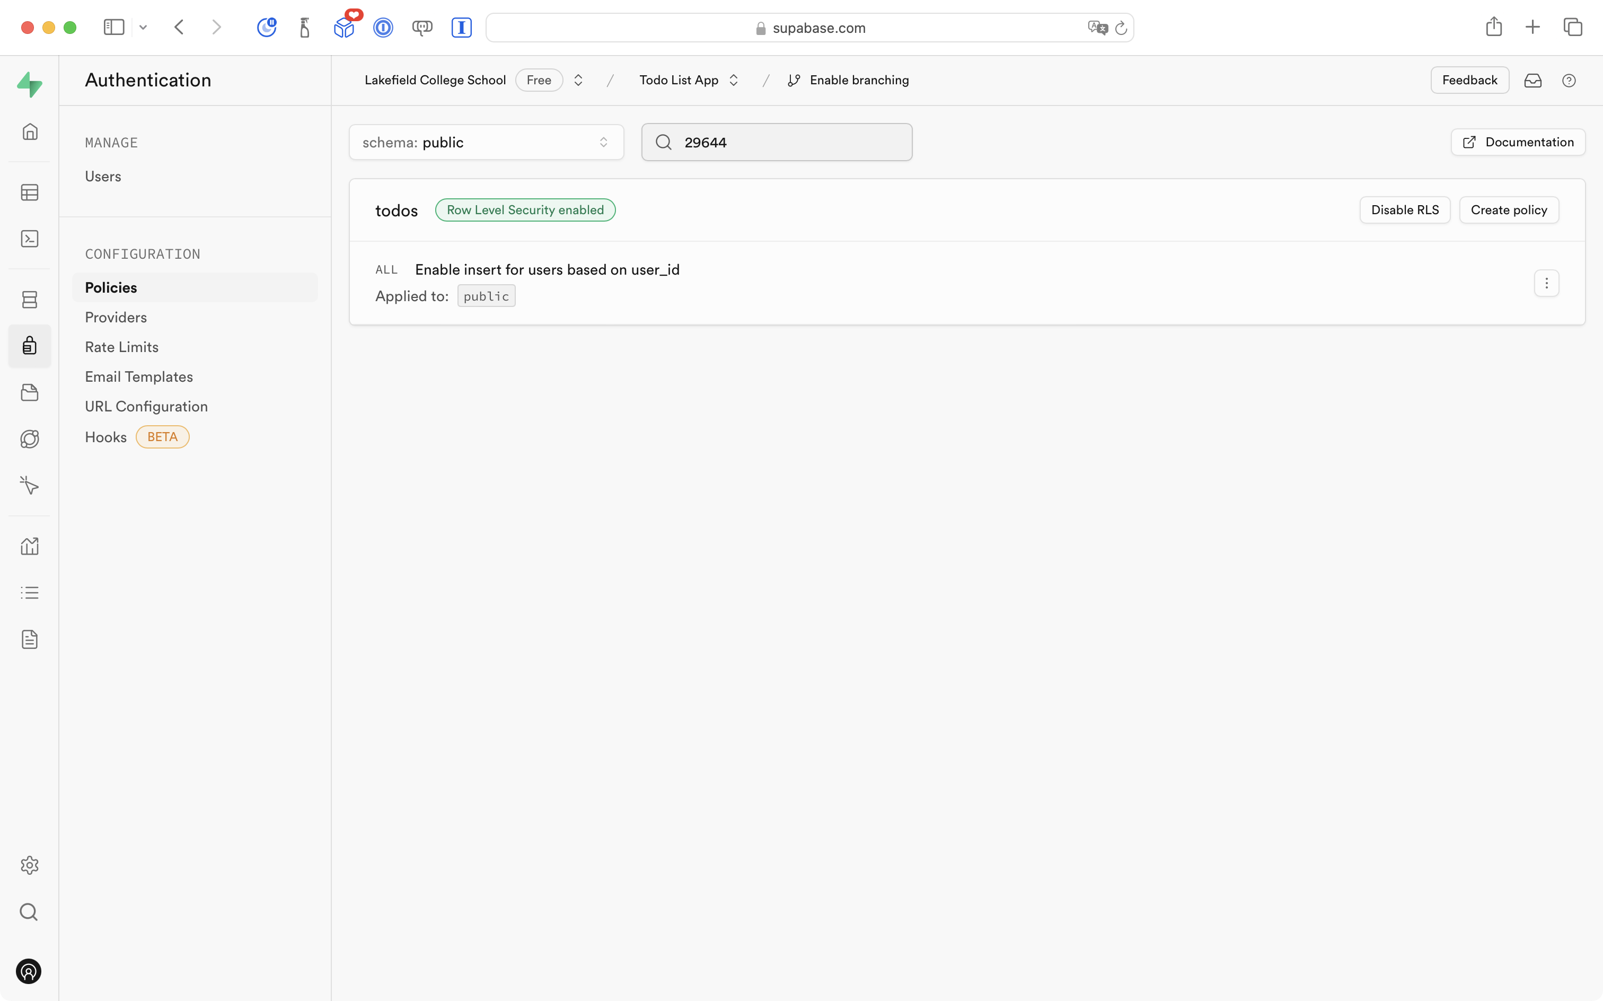Open Email Templates in sidebar
The image size is (1603, 1001).
[x=139, y=376]
